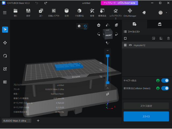Toggle 衝突検出 (Collision Detect) switch
Viewport: 172px width, 129px height.
tap(165, 88)
